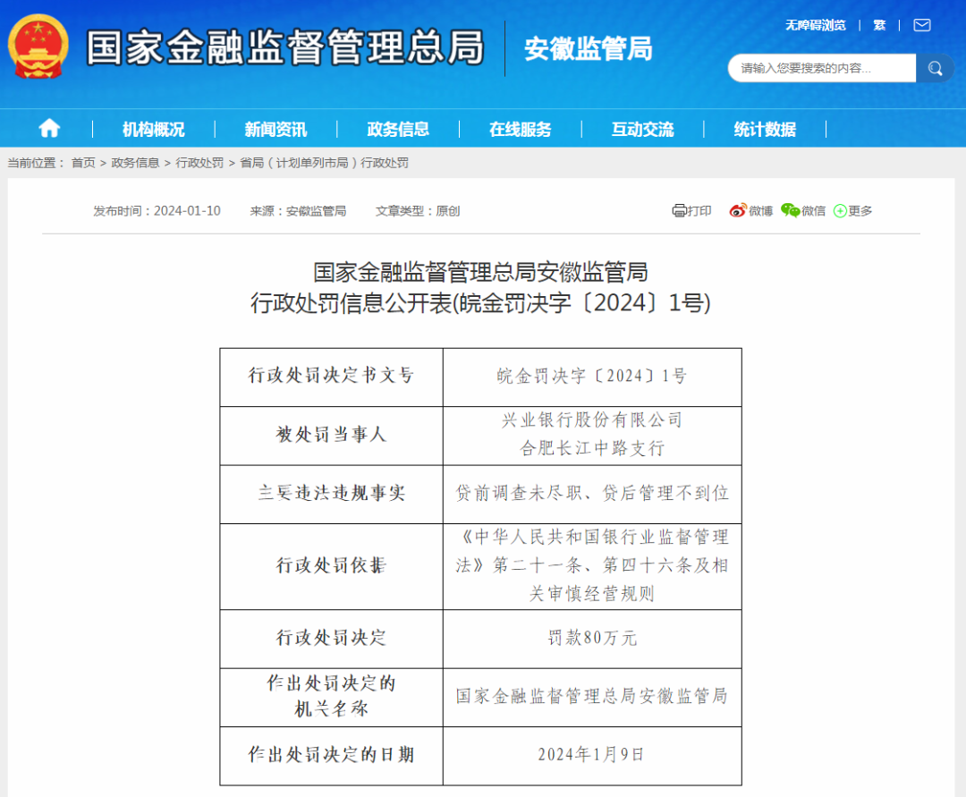
Task: Click the 行政处罚决定 row label
Action: point(332,639)
